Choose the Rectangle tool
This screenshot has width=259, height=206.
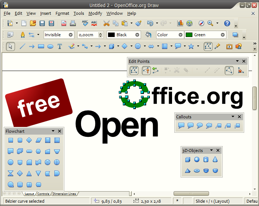click(x=41, y=46)
